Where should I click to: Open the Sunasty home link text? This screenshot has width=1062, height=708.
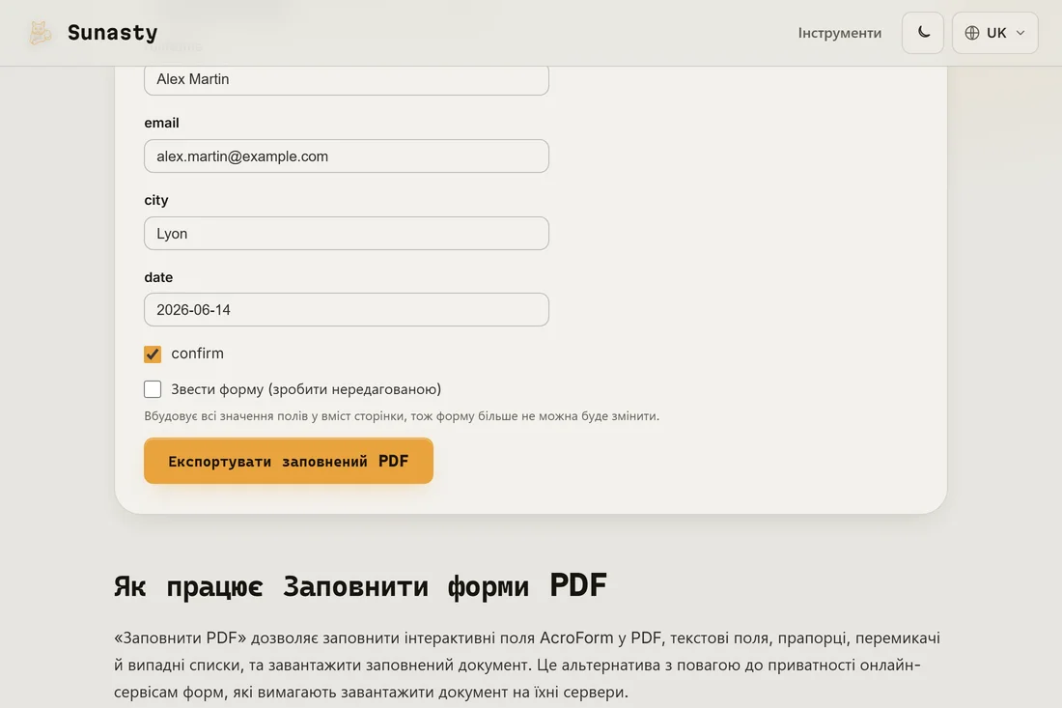pos(112,33)
